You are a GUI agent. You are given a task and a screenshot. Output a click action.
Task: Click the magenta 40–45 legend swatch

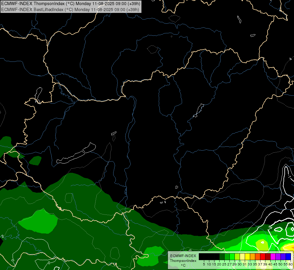(273, 256)
